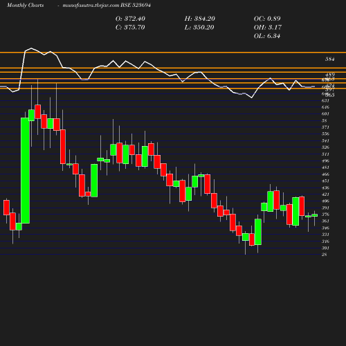Click the '489' level label
346x346 pixels.
330,75
